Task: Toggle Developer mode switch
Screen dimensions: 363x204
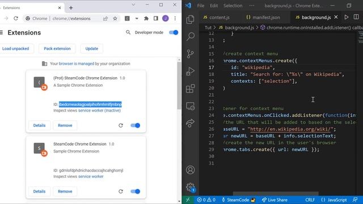Action: click(x=174, y=33)
